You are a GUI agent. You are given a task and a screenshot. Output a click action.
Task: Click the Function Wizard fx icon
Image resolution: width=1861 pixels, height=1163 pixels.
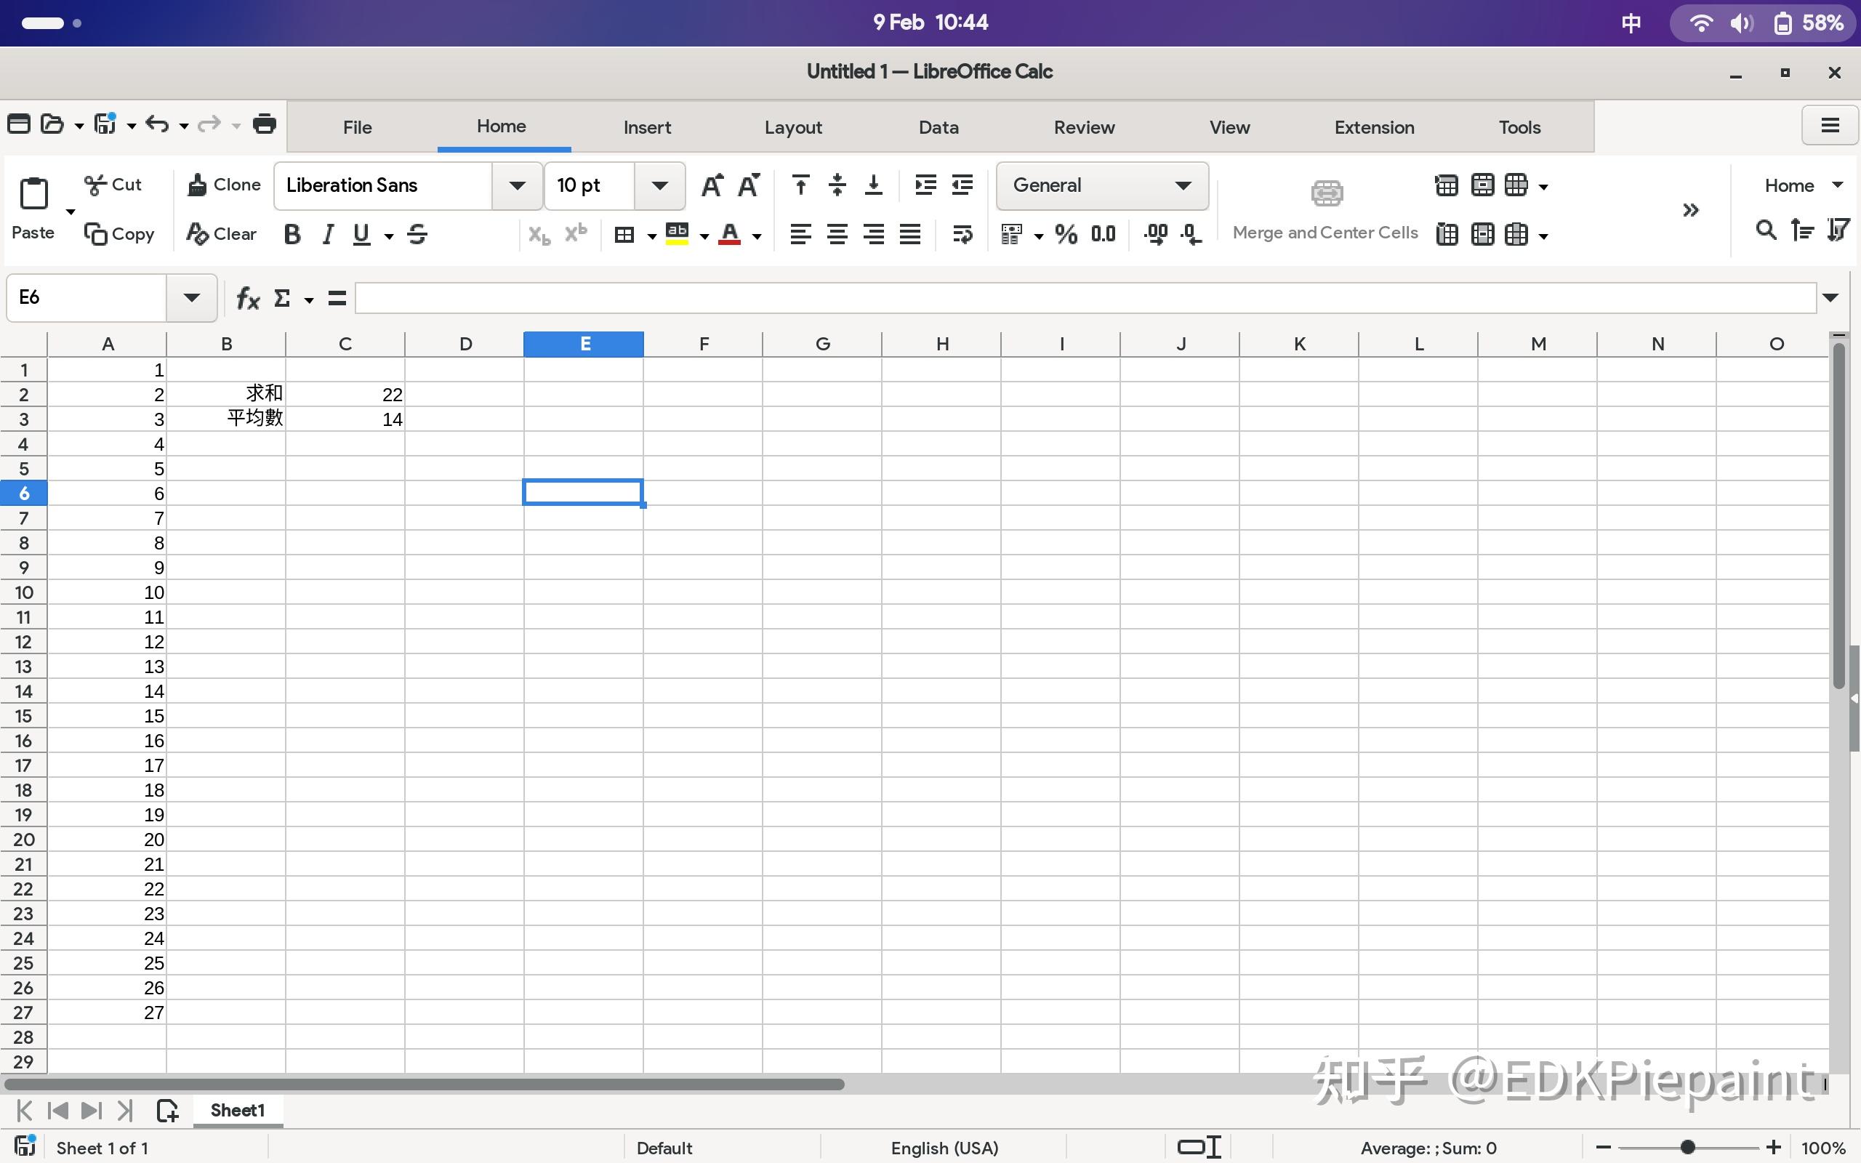click(x=247, y=298)
